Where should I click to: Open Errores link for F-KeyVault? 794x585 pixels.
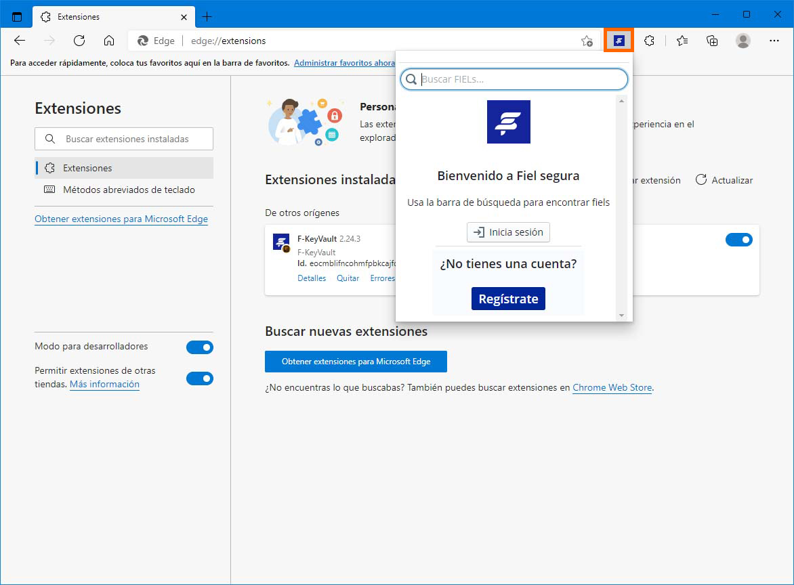382,278
